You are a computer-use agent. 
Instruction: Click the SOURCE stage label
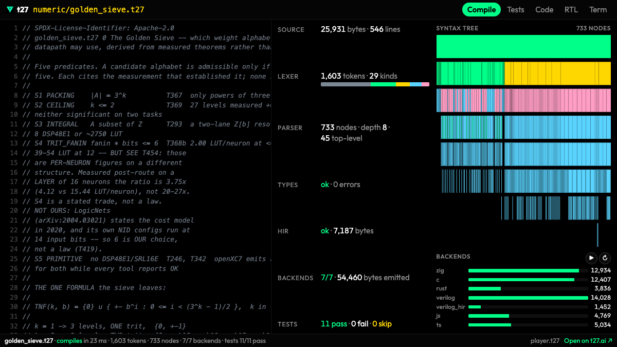point(291,30)
